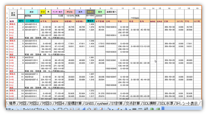Switch to the 座標計算 sheet tab

[x=74, y=103]
